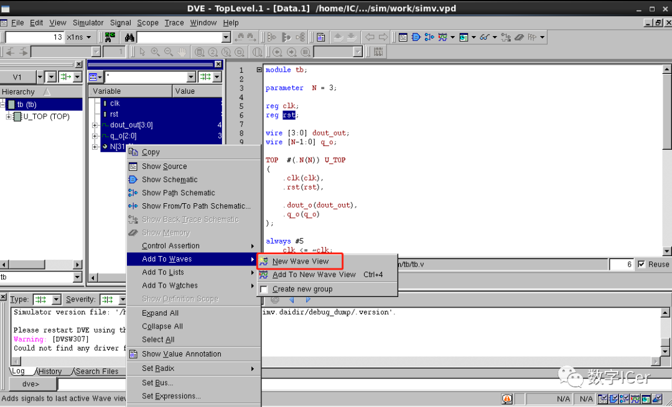
Task: Click the glasses Watch icon in toolbar
Action: (x=485, y=37)
